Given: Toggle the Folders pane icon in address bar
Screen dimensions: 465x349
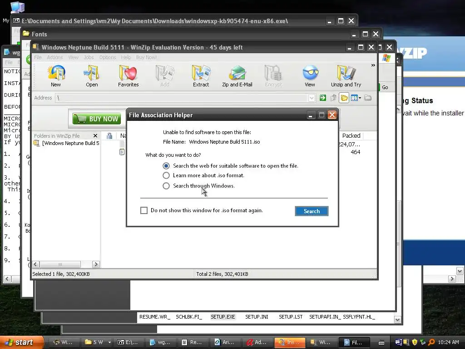Looking at the screenshot, I should coord(344,98).
